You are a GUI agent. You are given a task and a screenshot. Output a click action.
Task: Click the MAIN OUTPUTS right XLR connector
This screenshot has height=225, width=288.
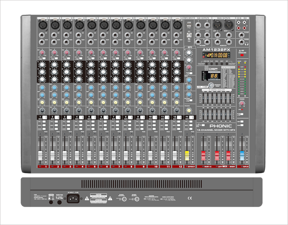click(229, 25)
